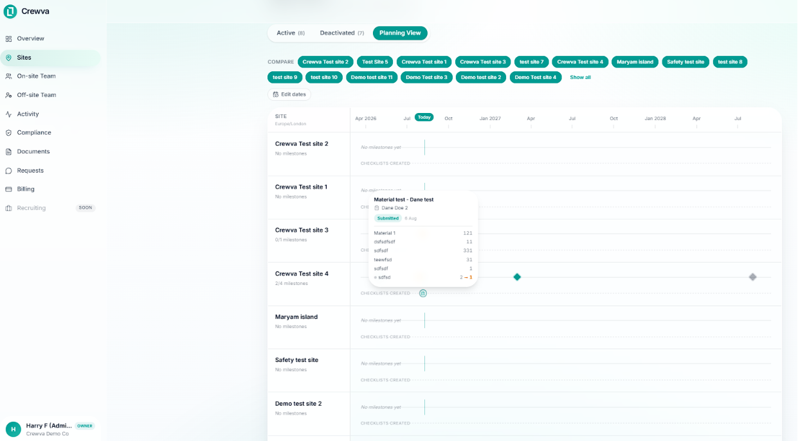Switch to the Deactivated tab
Viewport: 798px width, 441px height.
pyautogui.click(x=342, y=33)
